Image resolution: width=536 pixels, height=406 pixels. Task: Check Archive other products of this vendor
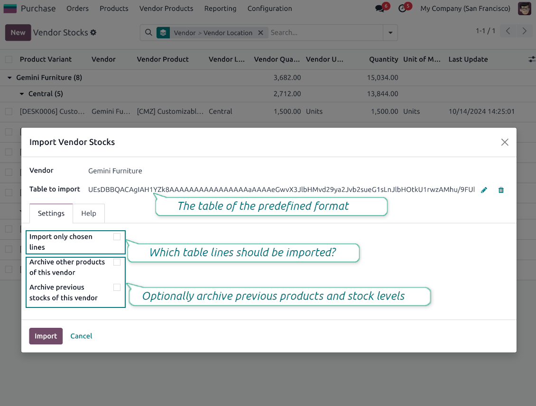117,262
